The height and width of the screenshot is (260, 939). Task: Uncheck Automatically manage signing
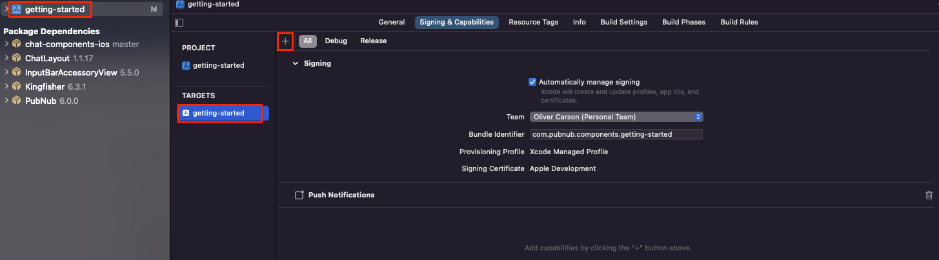[532, 82]
